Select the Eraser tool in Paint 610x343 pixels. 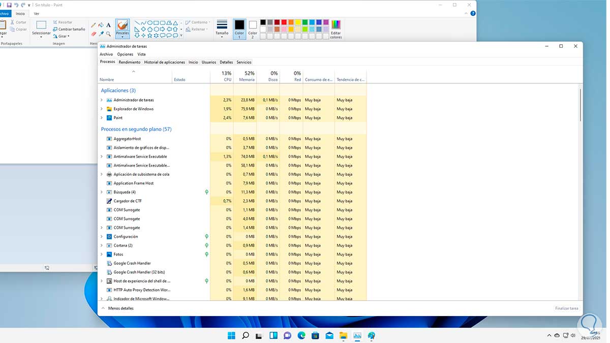tap(93, 34)
